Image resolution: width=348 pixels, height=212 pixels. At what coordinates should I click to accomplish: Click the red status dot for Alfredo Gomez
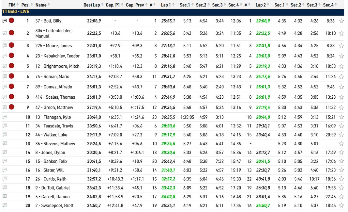coord(11,87)
